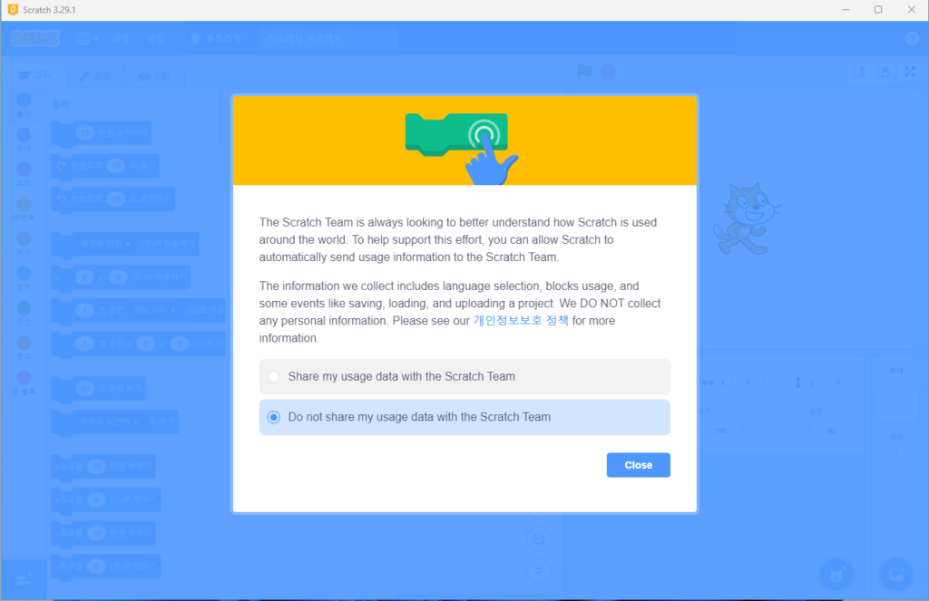Screen dimensions: 929x601
Task: Click the 이벤트 events category color circle
Action: pyautogui.click(x=24, y=204)
